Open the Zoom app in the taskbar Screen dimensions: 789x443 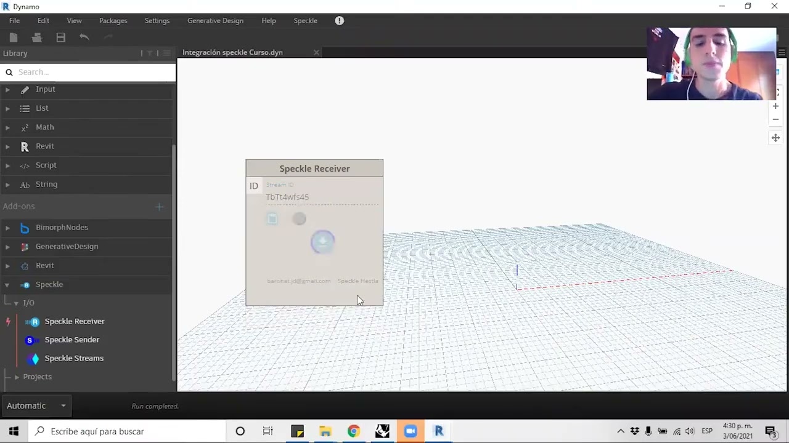411,431
